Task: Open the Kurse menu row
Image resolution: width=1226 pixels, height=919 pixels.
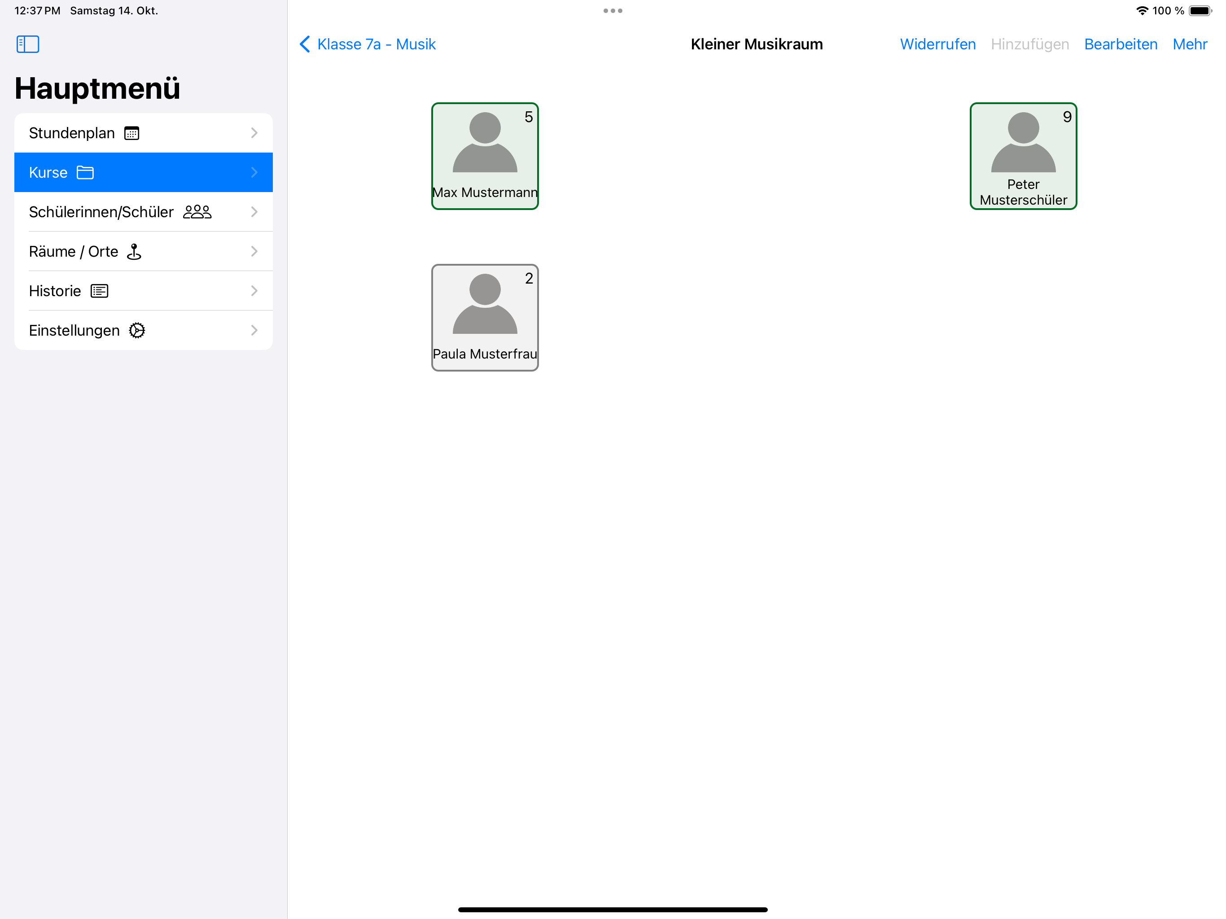Action: coord(144,172)
